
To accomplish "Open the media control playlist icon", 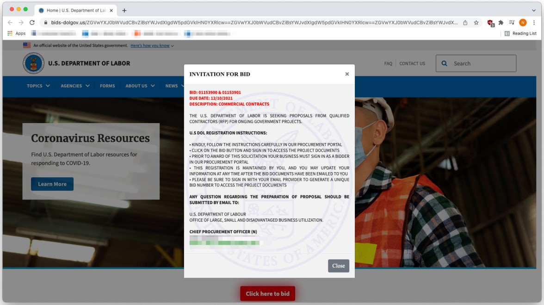I will [x=512, y=23].
